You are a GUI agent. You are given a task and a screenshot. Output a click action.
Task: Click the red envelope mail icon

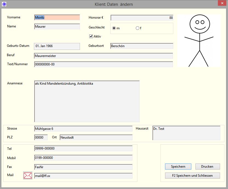[x=28, y=175]
